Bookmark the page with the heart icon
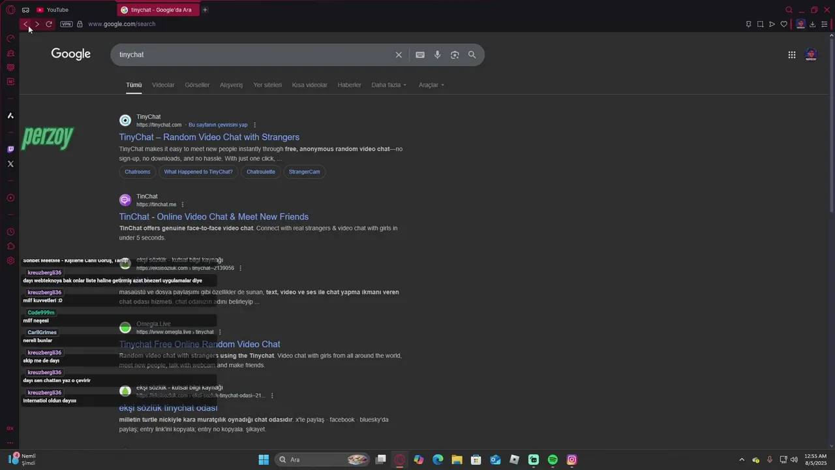This screenshot has width=835, height=470. click(x=783, y=24)
